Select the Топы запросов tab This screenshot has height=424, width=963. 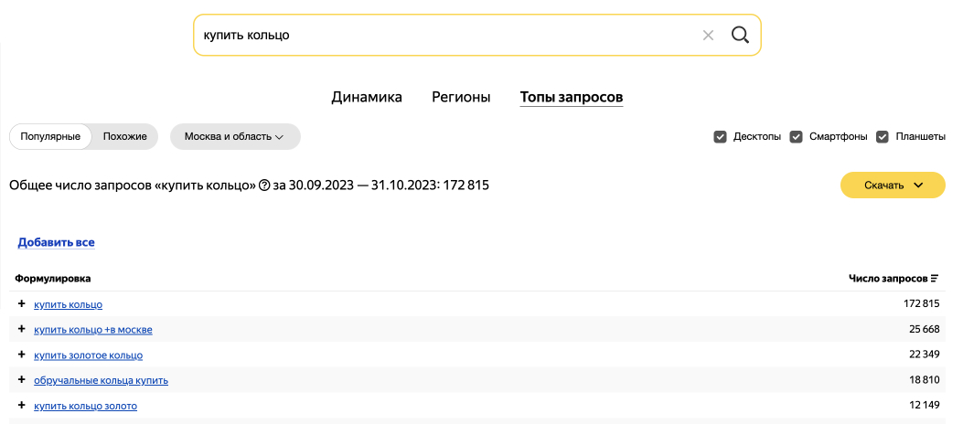coord(572,97)
